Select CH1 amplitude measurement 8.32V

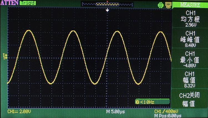pos(190,79)
